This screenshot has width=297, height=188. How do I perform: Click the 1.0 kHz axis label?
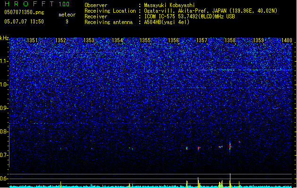pos(4,85)
